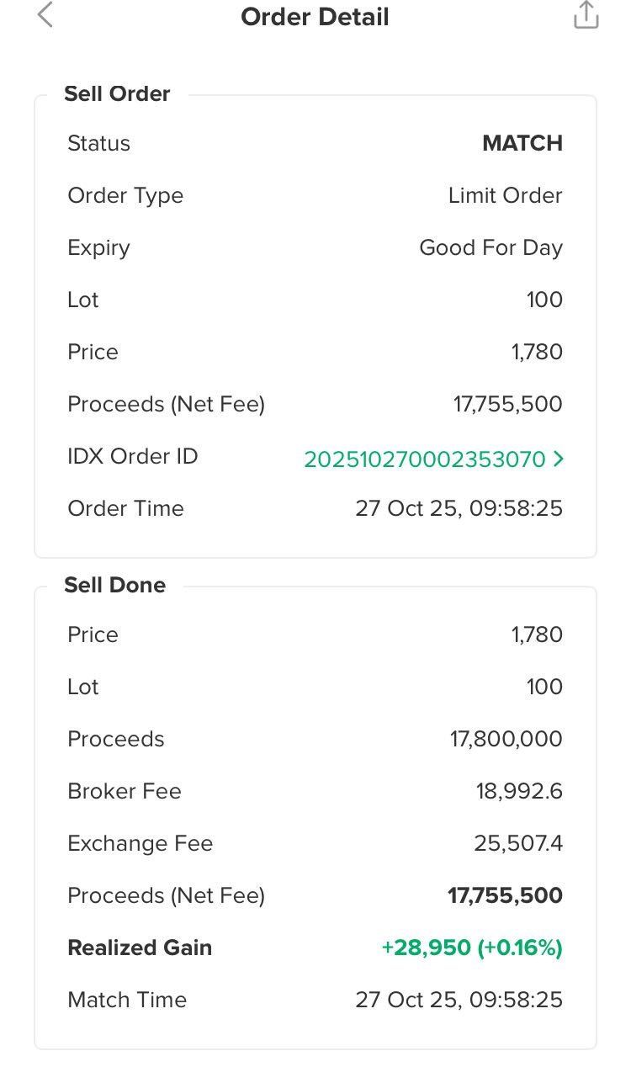Tap the Sell Done section header
This screenshot has width=631, height=1067.
[114, 585]
